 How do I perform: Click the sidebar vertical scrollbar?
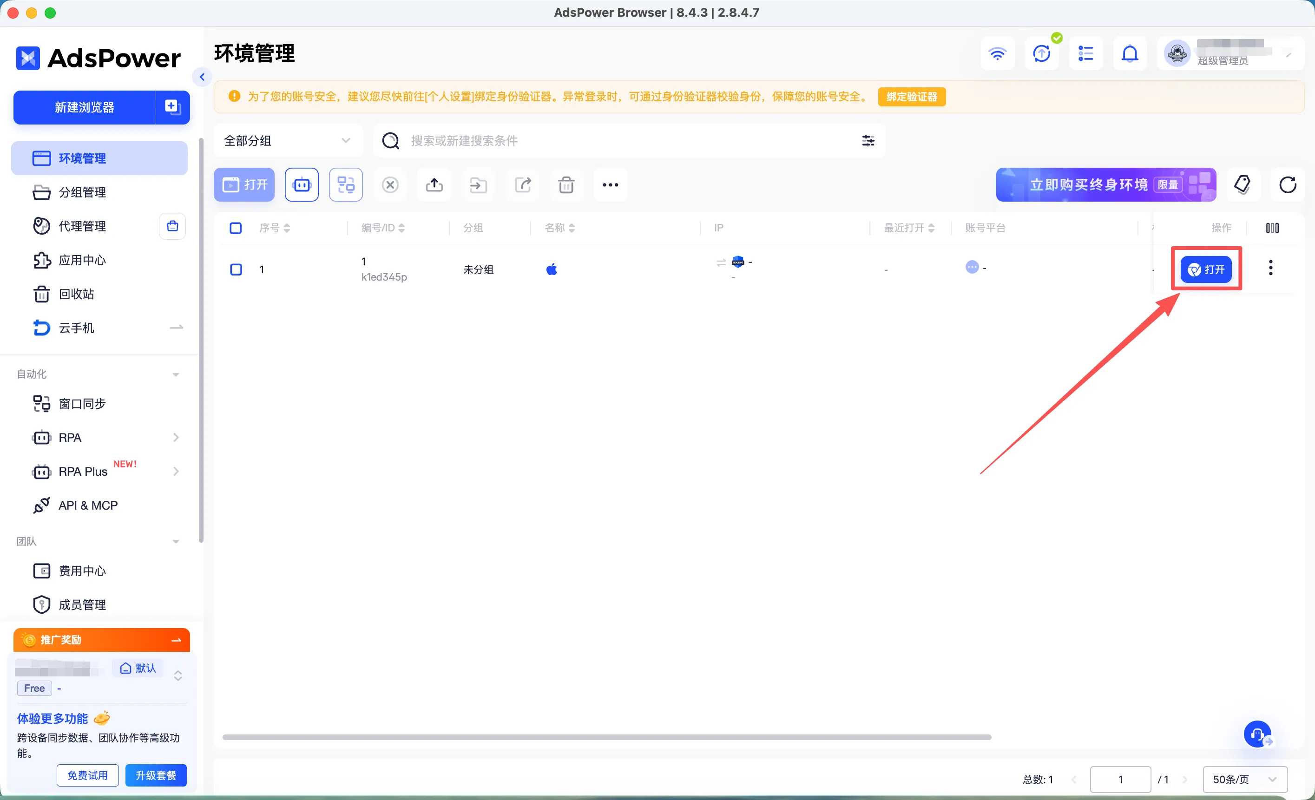(x=201, y=341)
